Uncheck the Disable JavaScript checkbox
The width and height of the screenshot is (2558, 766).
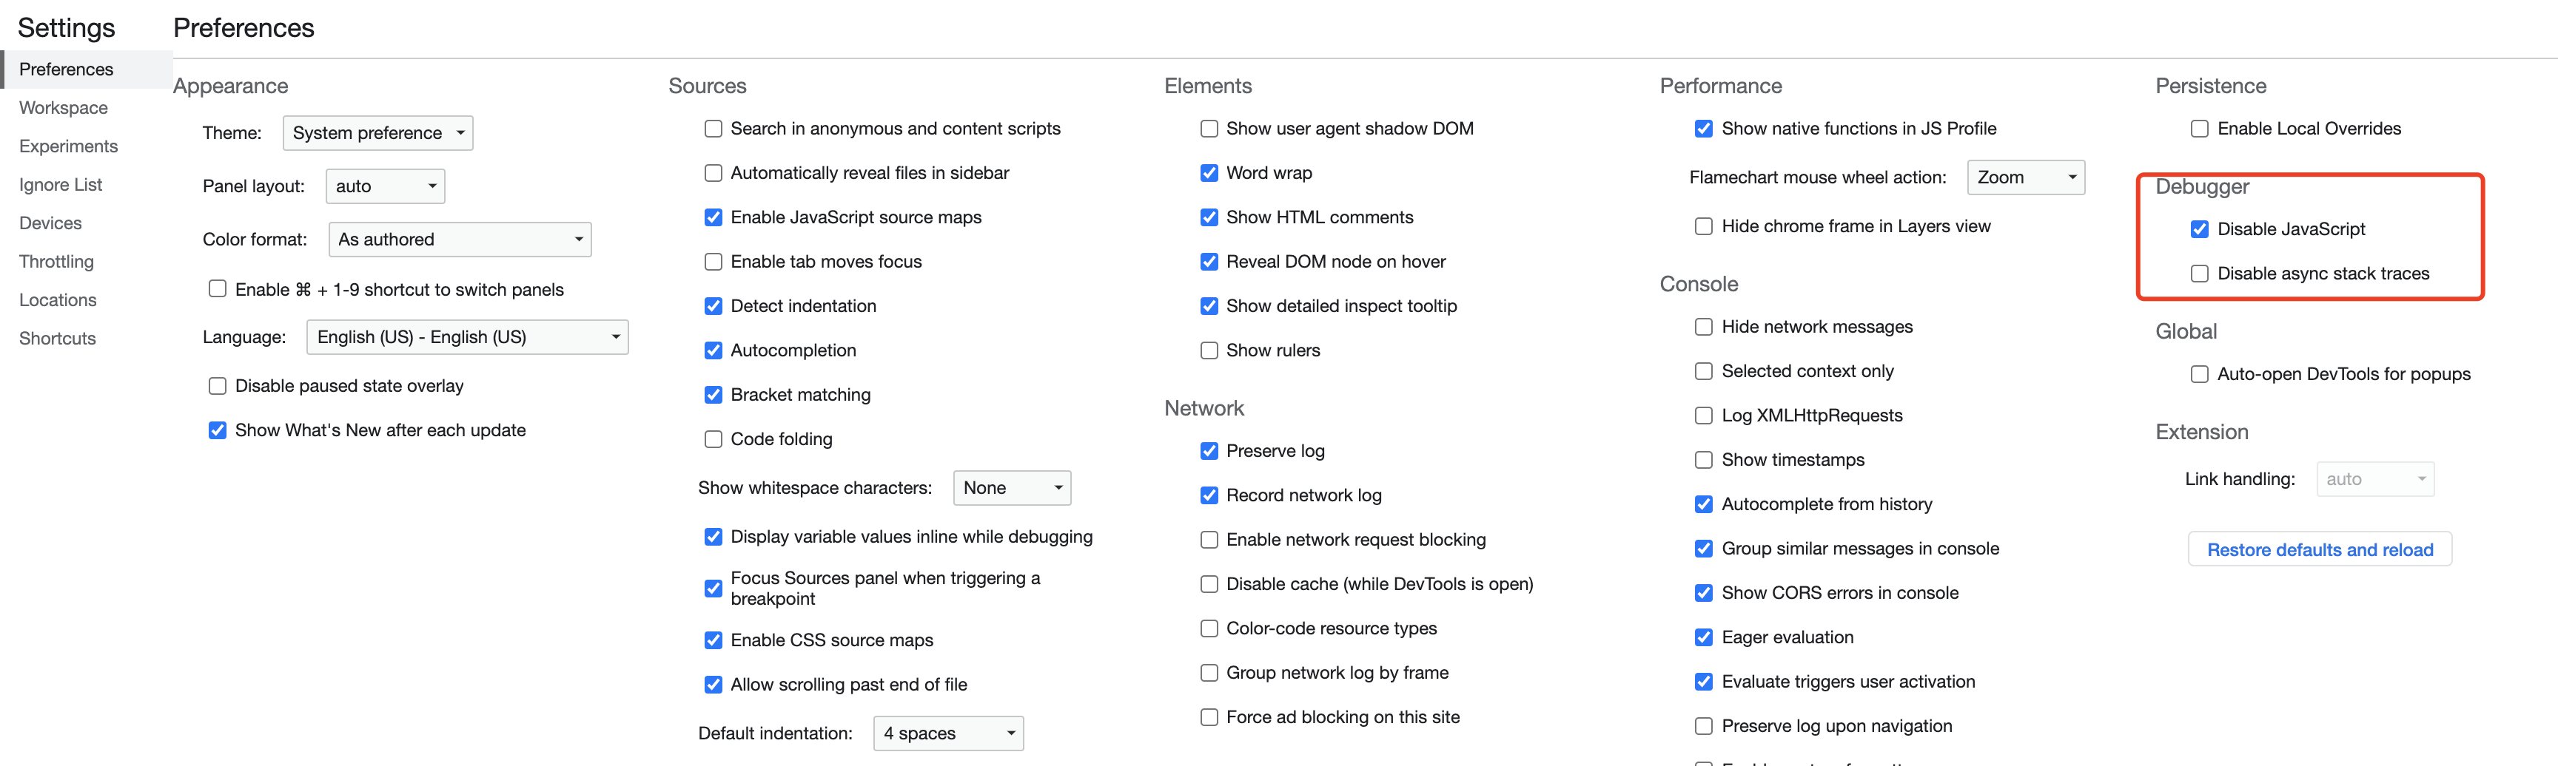pos(2200,229)
